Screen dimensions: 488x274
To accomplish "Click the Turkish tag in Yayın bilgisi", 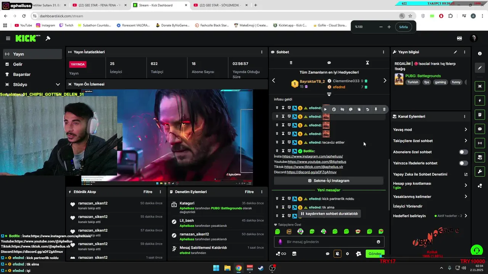I will click(413, 82).
